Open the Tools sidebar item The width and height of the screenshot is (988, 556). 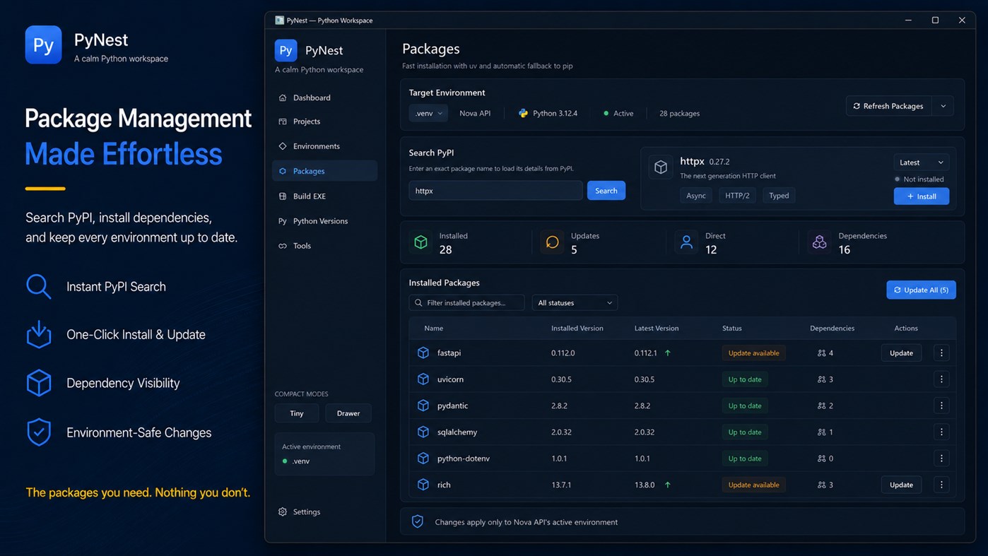324,246
